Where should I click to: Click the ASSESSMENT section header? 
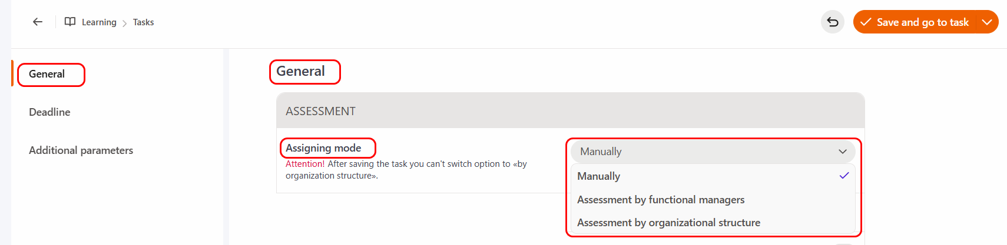tap(321, 111)
